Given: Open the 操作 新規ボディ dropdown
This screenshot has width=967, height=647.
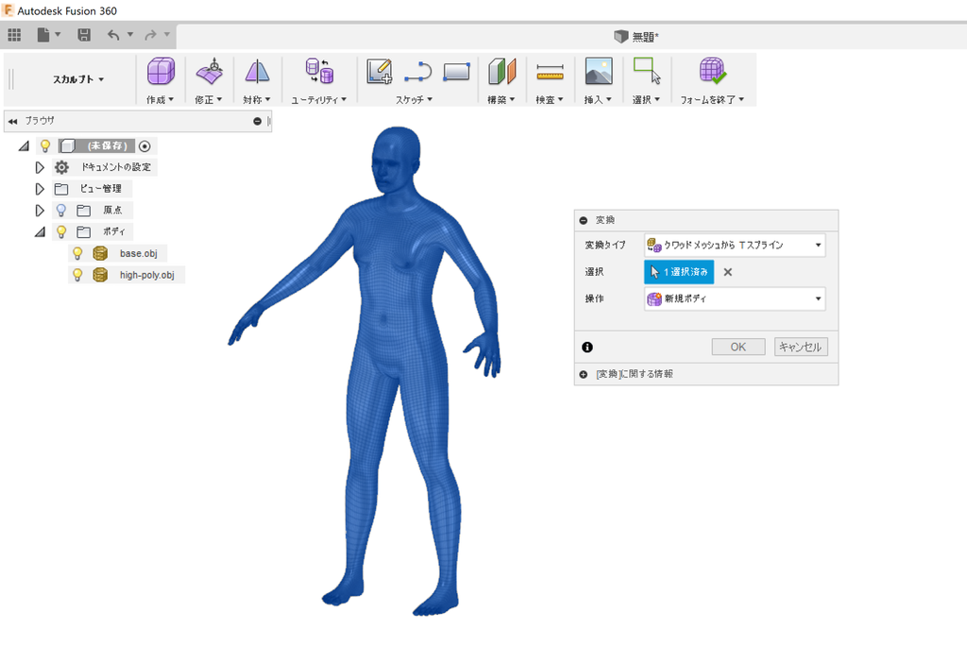Looking at the screenshot, I should tap(734, 298).
